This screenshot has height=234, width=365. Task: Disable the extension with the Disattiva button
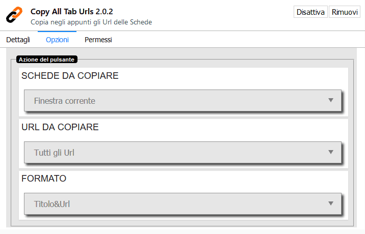[310, 12]
